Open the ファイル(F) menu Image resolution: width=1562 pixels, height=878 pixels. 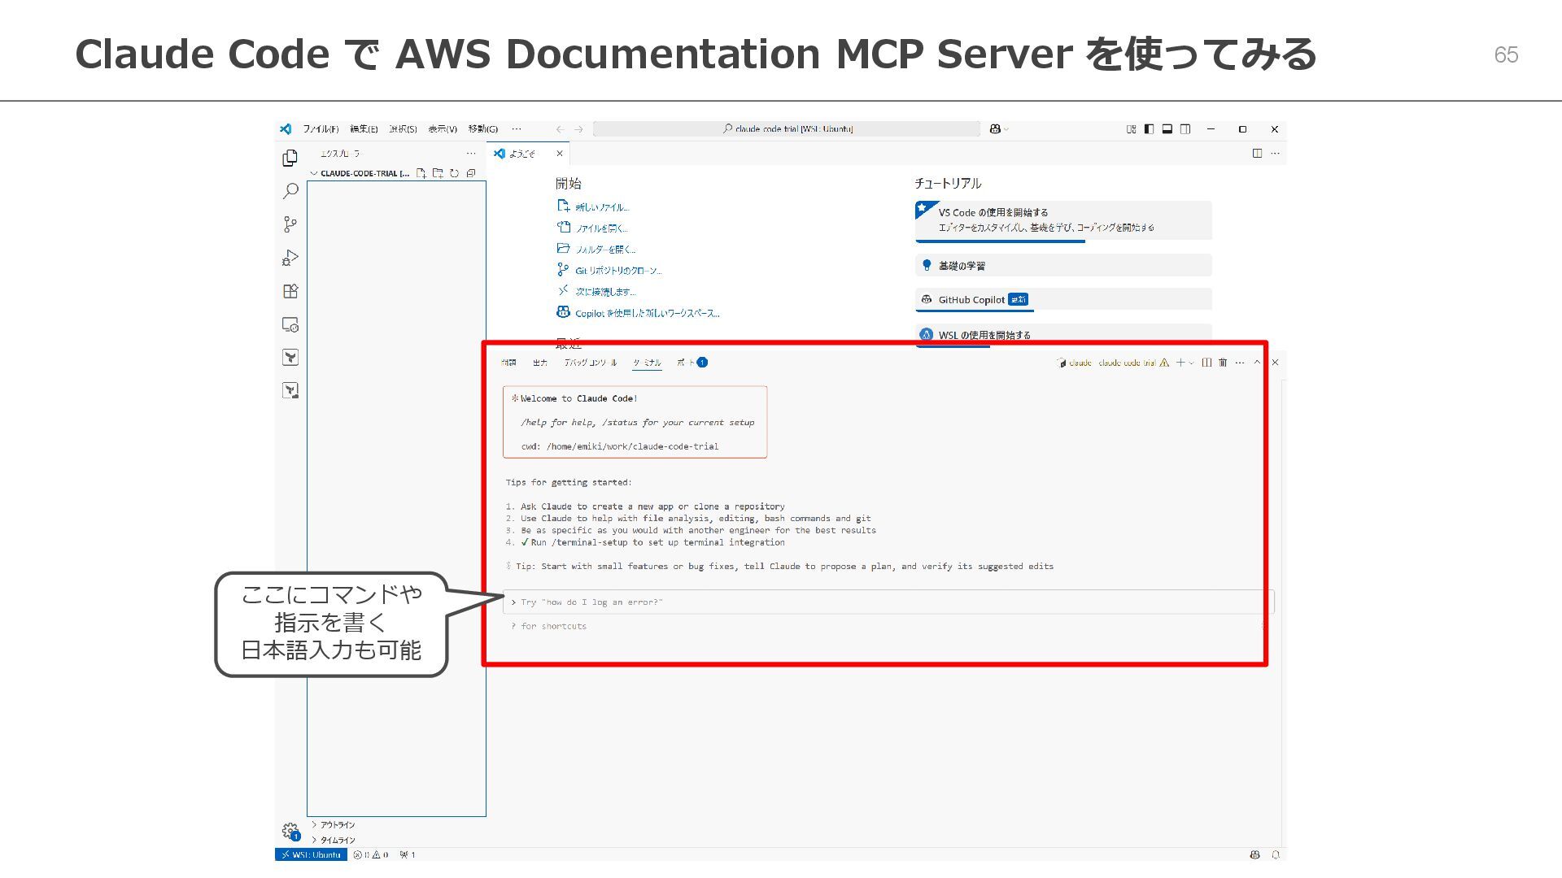tap(321, 129)
